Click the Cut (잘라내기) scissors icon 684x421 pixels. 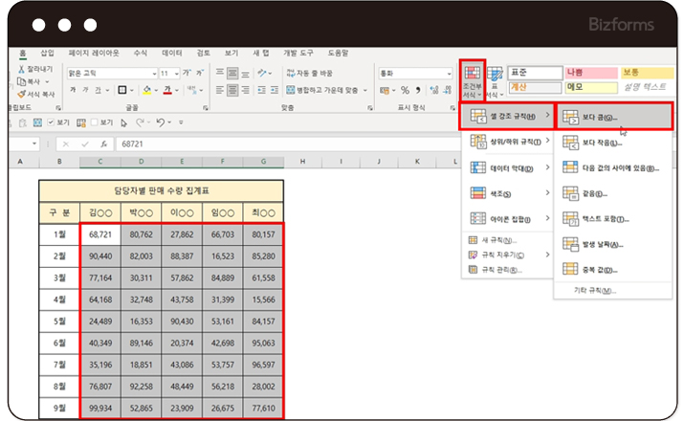[x=22, y=71]
